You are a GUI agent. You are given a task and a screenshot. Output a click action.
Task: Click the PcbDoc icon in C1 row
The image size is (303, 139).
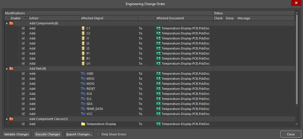coord(159,28)
